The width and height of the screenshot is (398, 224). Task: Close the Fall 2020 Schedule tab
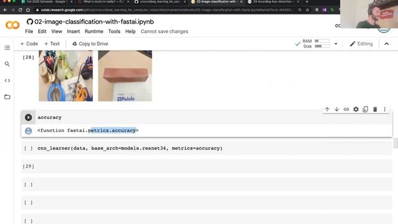(x=72, y=2)
